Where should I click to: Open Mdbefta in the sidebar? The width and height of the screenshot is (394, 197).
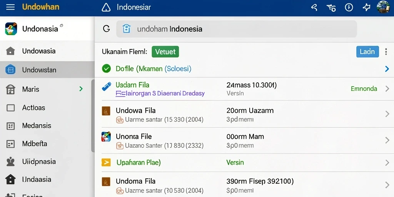[x=47, y=144]
